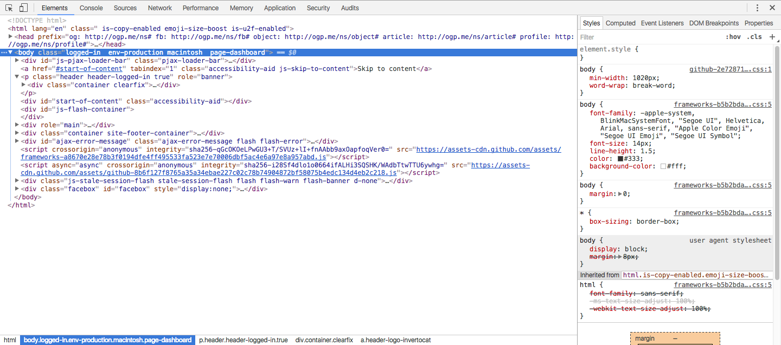
Task: Click the word-wrap break-word property
Action: [x=632, y=86]
